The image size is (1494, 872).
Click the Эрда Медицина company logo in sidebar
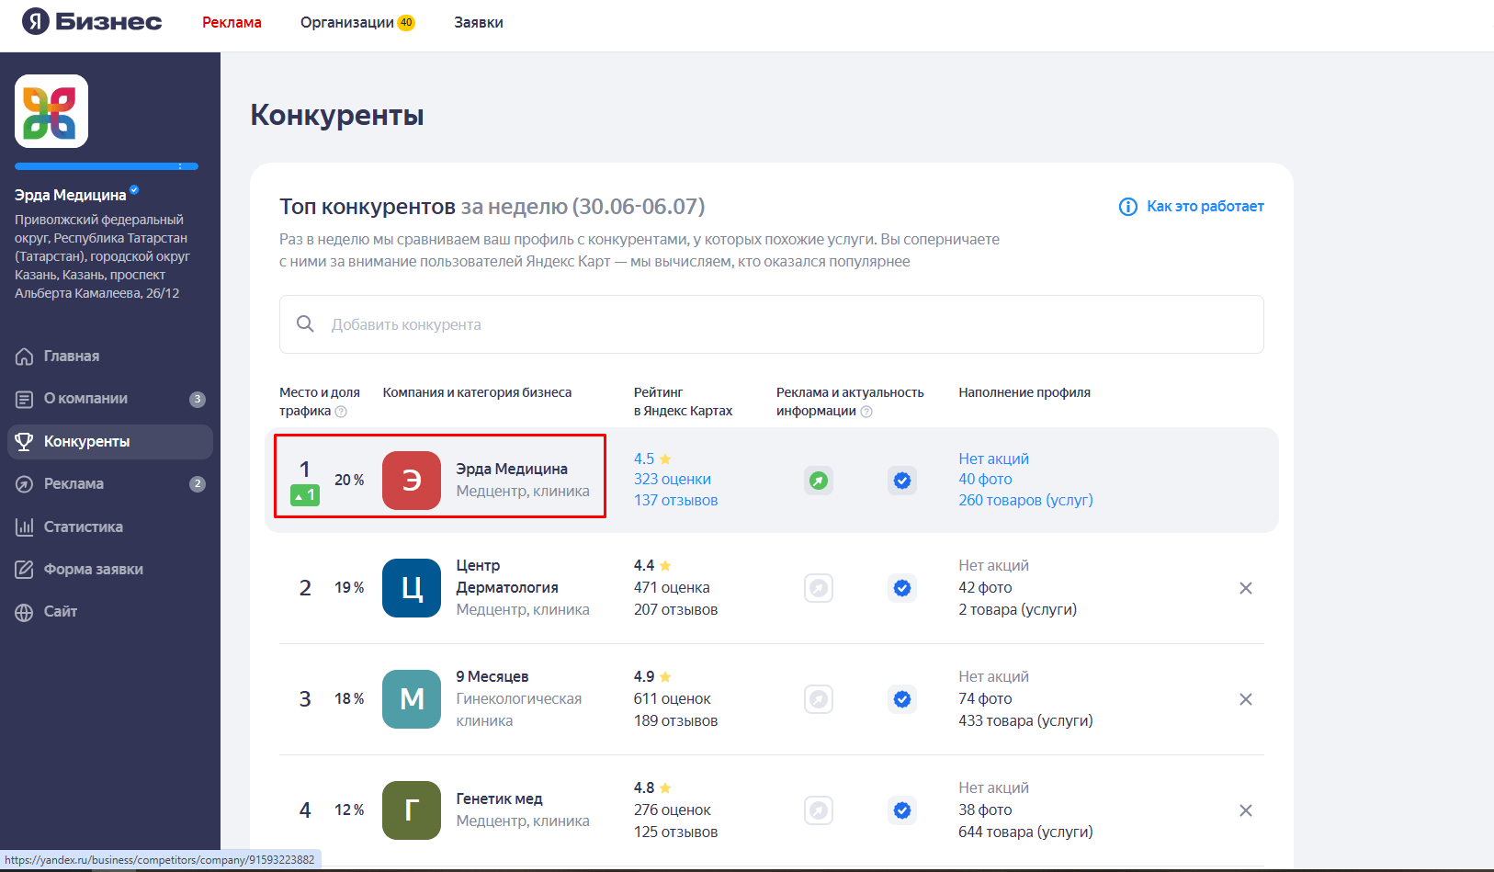pos(51,111)
